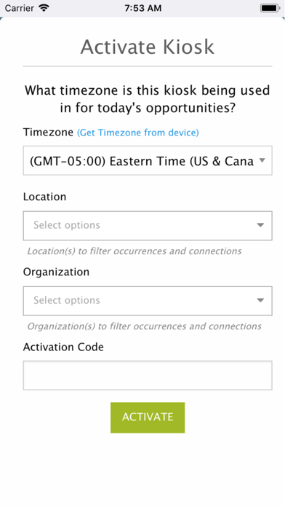Click the Activation Code label
The width and height of the screenshot is (285, 507).
(63, 347)
